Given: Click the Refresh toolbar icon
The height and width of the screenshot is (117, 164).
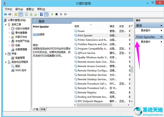Looking at the screenshot, I should click(31, 14).
